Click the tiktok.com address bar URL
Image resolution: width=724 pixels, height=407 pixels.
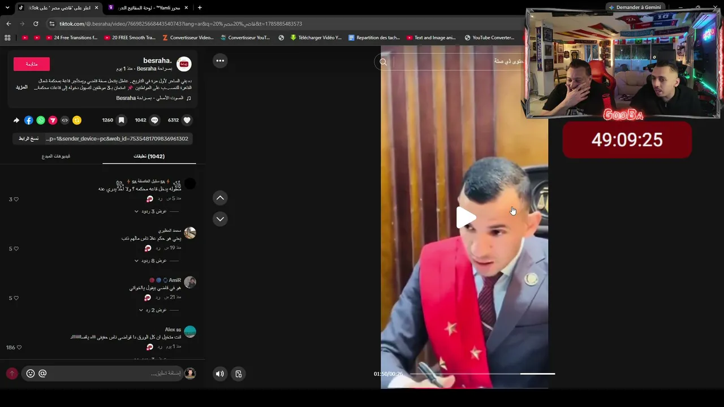coord(180,24)
